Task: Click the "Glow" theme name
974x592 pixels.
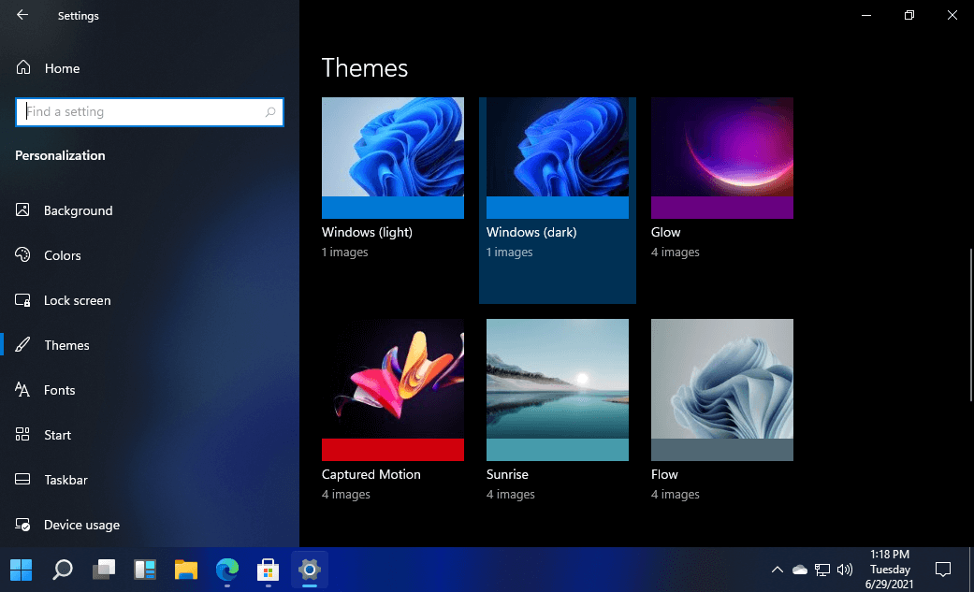Action: click(x=666, y=232)
